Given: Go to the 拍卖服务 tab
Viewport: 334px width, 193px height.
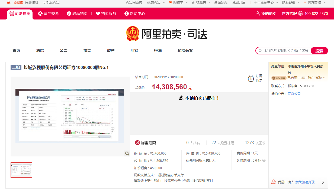Looking at the screenshot, I should click(106, 14).
